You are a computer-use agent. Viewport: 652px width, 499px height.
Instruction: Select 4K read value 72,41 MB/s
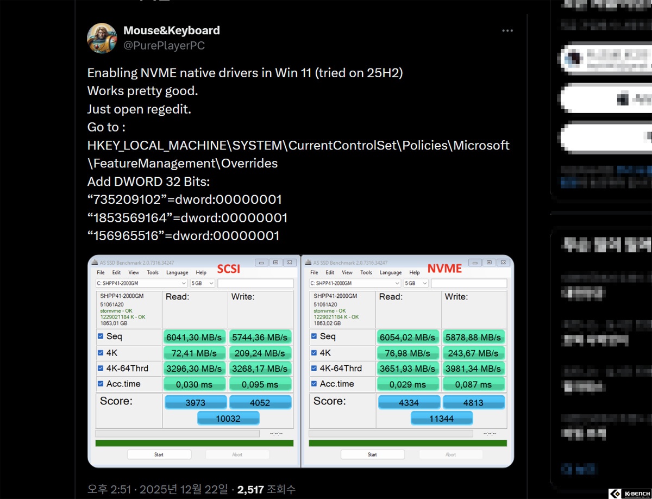pyautogui.click(x=195, y=353)
